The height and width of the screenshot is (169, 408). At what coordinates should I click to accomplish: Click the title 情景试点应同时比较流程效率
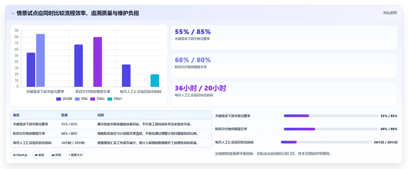(x=78, y=13)
